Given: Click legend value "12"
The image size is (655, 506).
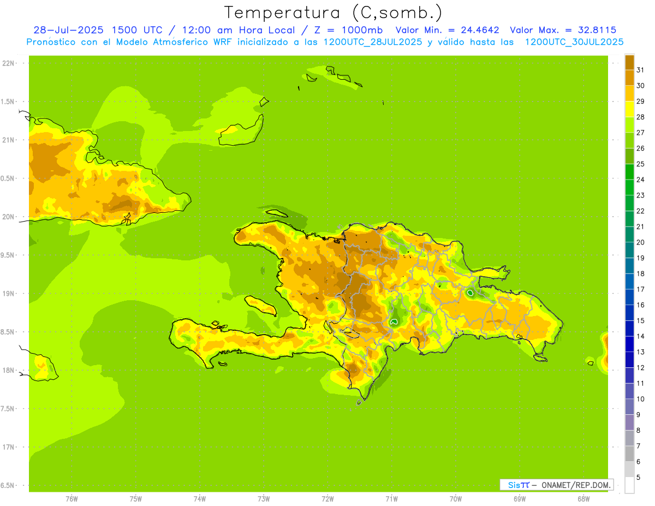Looking at the screenshot, I should (x=640, y=367).
